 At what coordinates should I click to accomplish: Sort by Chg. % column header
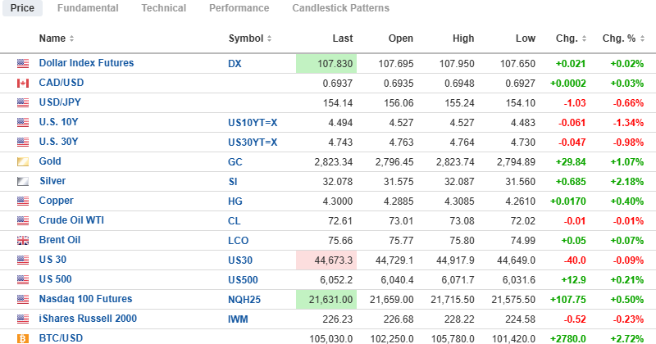coord(623,38)
